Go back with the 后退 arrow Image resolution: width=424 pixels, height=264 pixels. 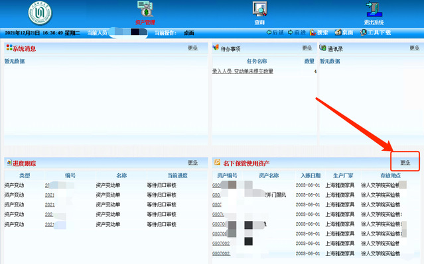click(275, 32)
